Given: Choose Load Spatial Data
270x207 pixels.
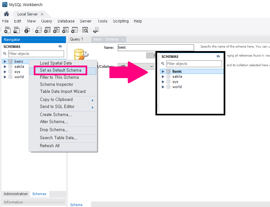Looking at the screenshot, I should coord(63,63).
